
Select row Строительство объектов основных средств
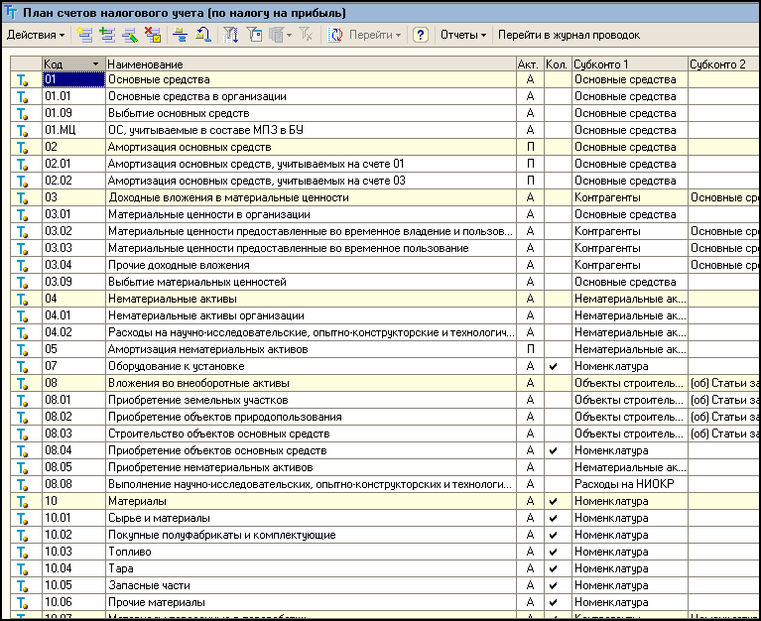(385, 434)
